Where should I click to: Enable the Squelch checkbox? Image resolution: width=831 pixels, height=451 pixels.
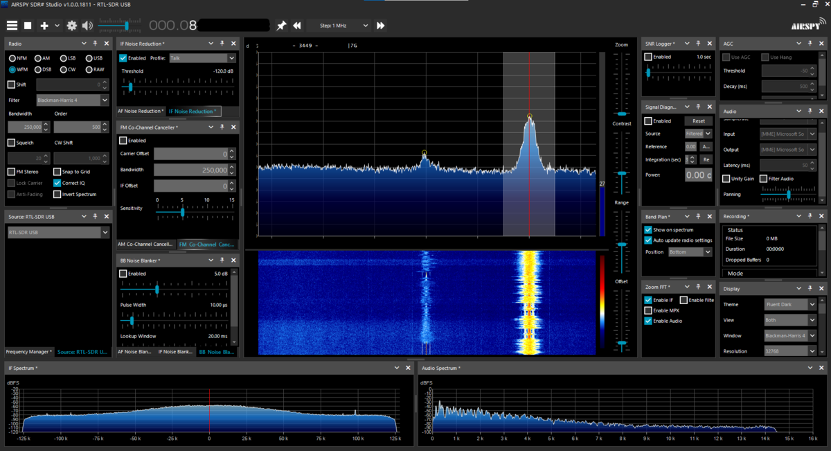point(11,142)
